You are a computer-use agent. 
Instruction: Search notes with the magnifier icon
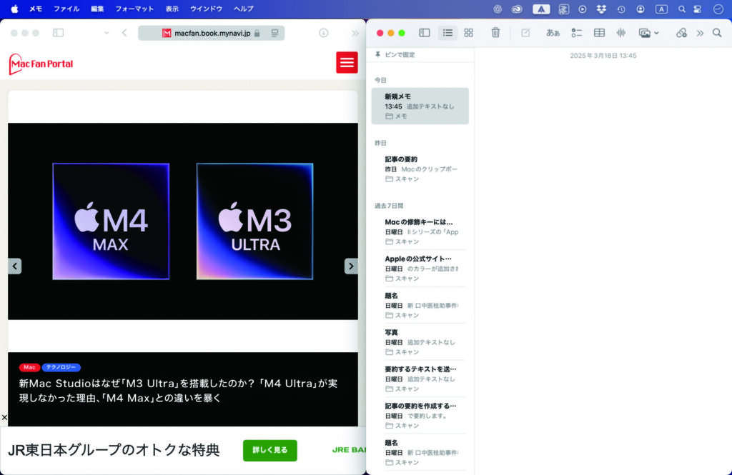716,33
